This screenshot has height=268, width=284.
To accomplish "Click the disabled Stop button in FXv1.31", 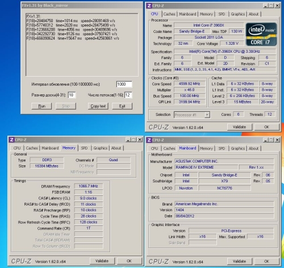I will [66, 106].
